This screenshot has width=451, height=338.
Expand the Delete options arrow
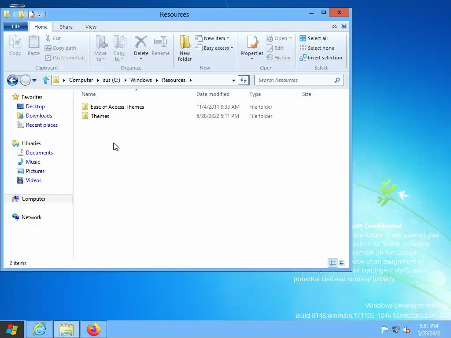click(141, 59)
